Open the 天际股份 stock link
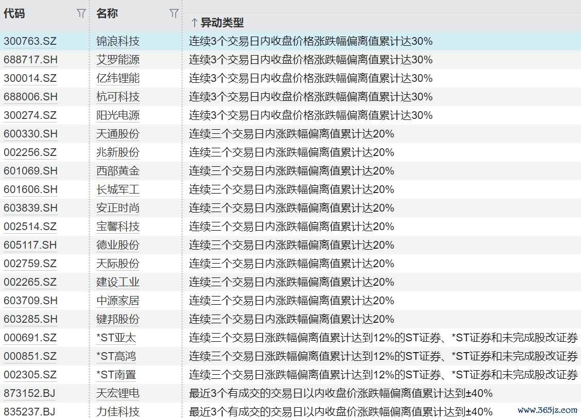581x418 pixels. [118, 264]
